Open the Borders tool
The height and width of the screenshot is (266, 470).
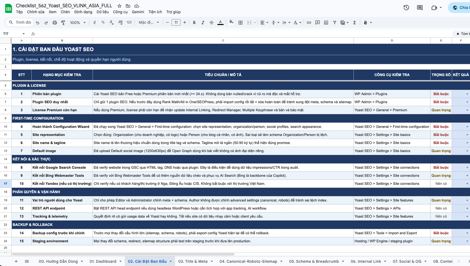click(x=241, y=22)
